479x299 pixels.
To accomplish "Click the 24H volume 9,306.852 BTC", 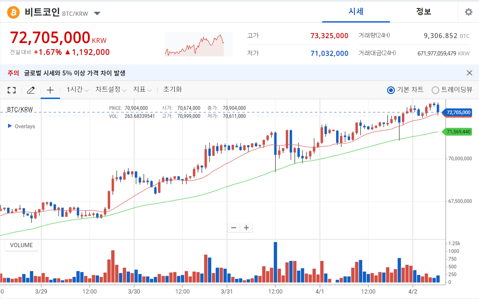I will [x=446, y=36].
